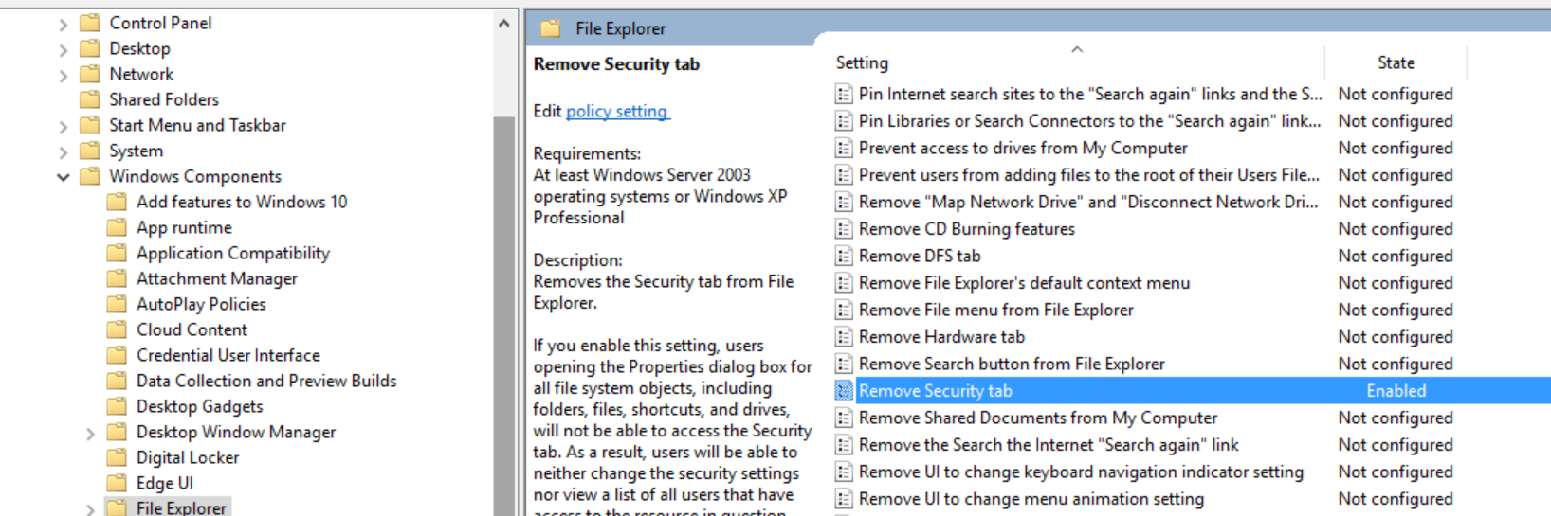Select the AutoPlay Policies tree item
The height and width of the screenshot is (516, 1551).
tap(201, 304)
